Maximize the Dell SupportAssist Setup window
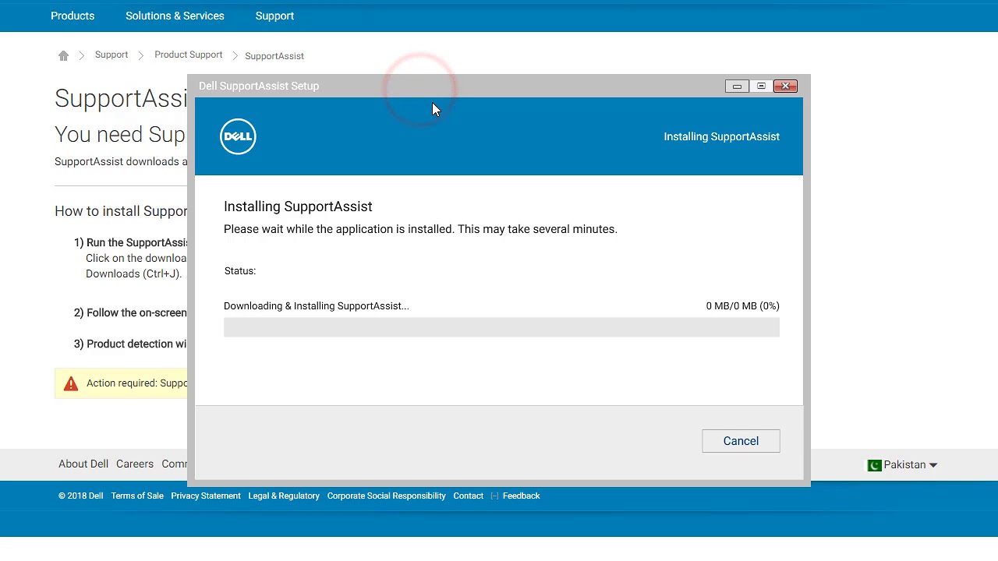This screenshot has height=561, width=998. (x=761, y=86)
